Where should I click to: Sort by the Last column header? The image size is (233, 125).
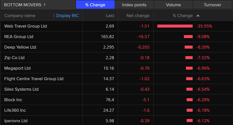tap(110, 16)
